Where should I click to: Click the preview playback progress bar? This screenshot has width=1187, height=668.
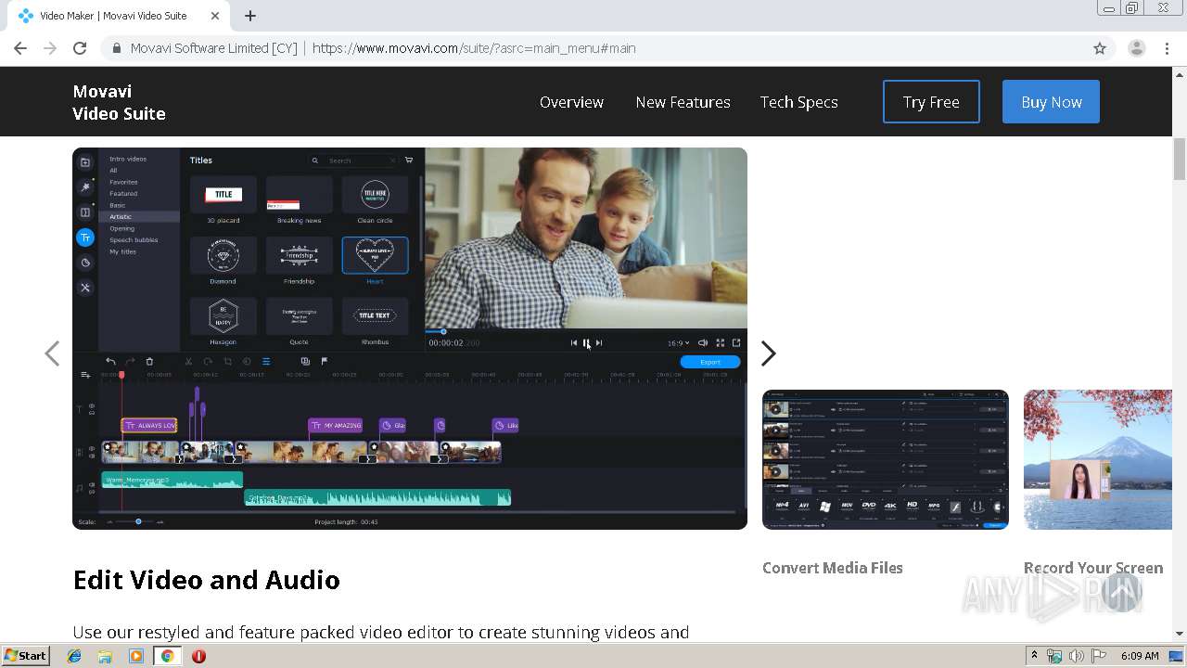586,331
